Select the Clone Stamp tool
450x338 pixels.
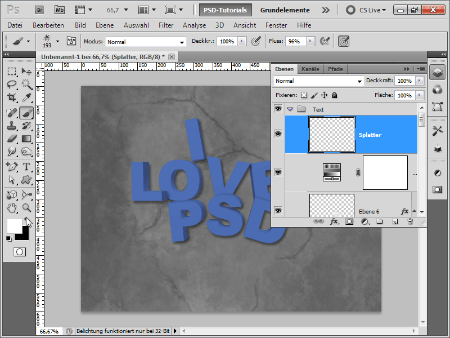click(x=12, y=126)
